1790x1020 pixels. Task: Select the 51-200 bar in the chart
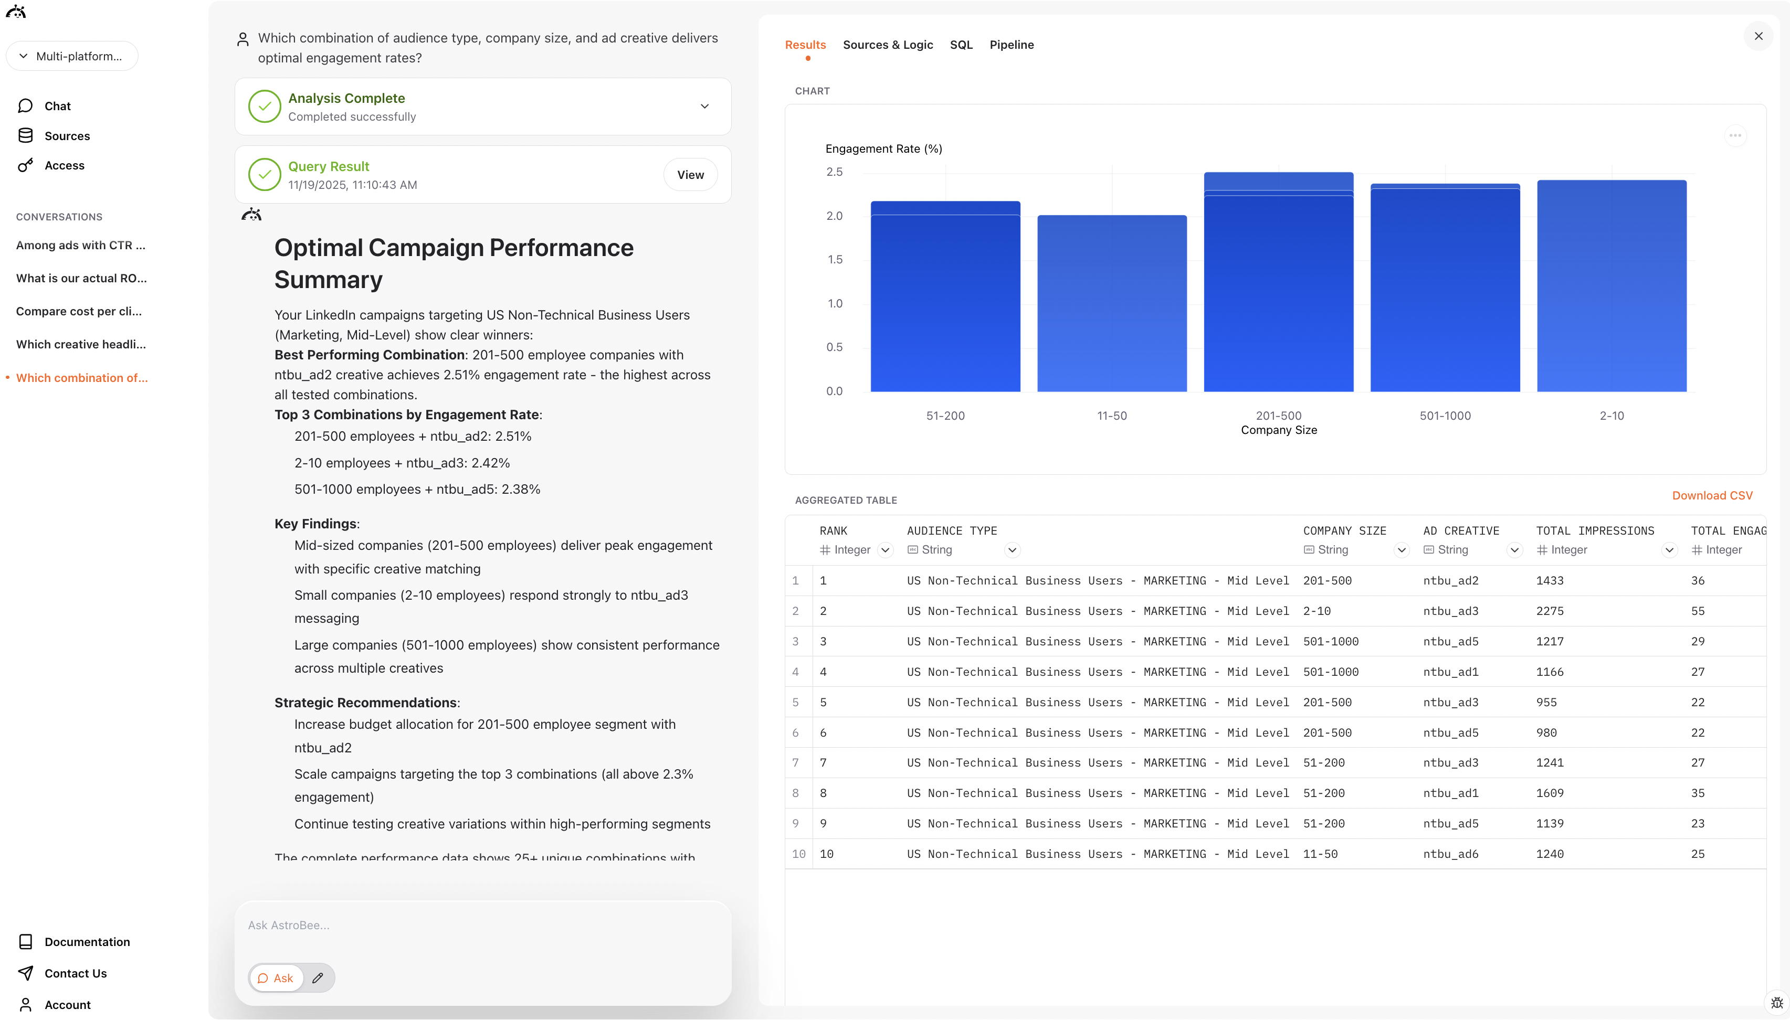945,294
